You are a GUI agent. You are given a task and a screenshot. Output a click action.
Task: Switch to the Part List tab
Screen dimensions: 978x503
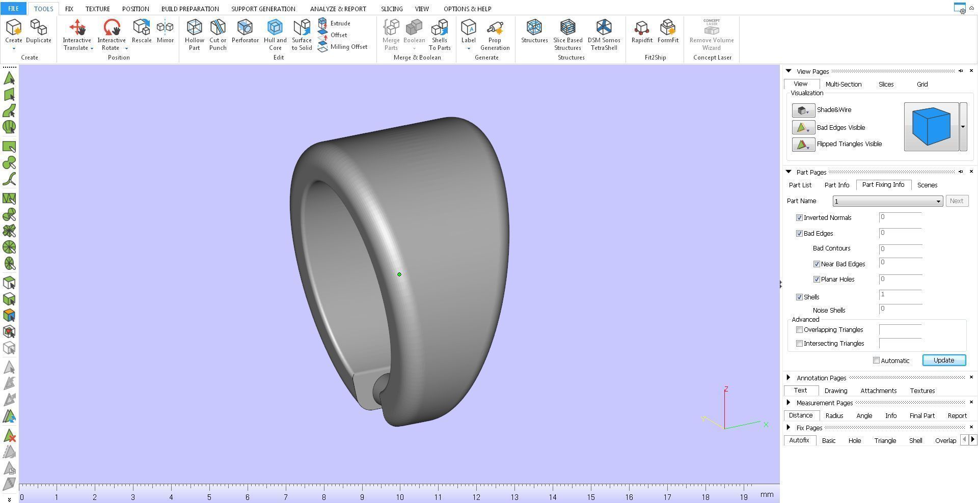pyautogui.click(x=800, y=185)
